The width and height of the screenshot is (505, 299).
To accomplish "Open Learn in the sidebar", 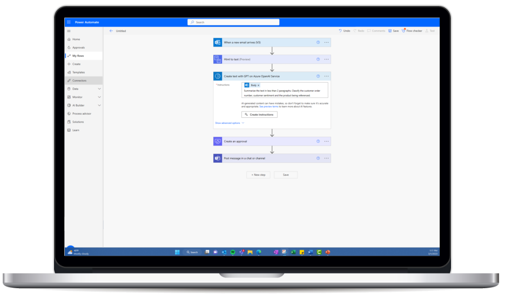I will click(84, 130).
